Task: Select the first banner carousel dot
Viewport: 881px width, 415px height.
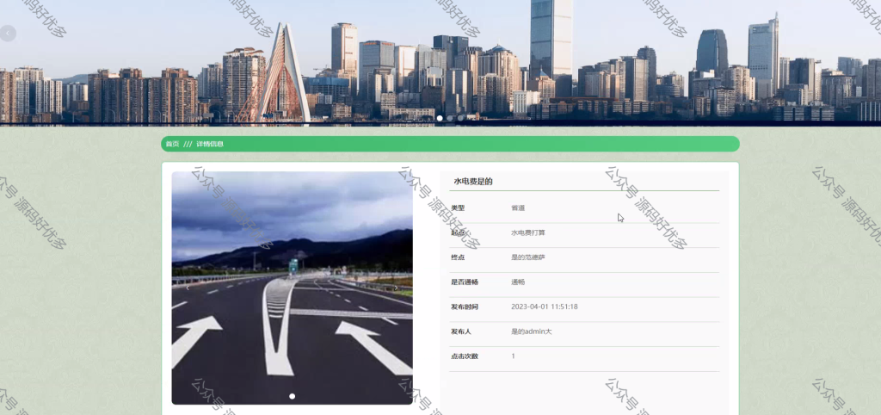Action: coord(440,118)
